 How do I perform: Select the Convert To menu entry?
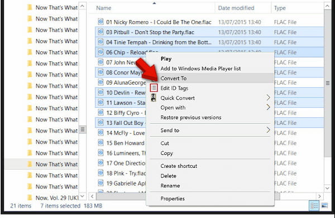pyautogui.click(x=173, y=79)
